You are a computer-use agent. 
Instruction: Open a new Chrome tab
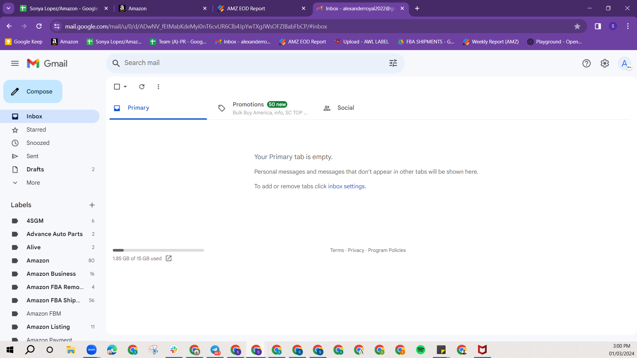click(417, 8)
